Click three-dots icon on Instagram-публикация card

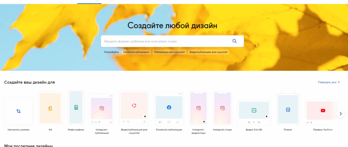111,96
